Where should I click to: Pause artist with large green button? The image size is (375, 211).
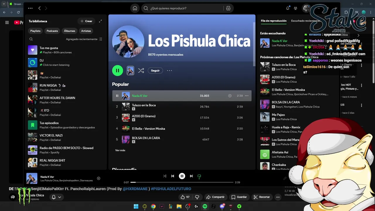point(117,70)
